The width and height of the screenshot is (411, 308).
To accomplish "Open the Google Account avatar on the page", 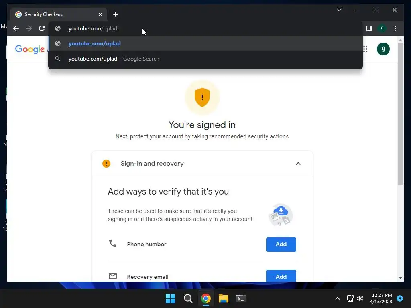I will [x=383, y=49].
